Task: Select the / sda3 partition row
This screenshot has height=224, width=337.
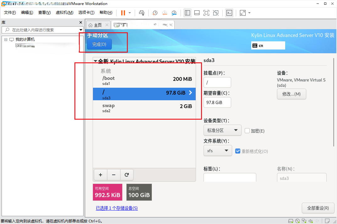Action: click(144, 94)
